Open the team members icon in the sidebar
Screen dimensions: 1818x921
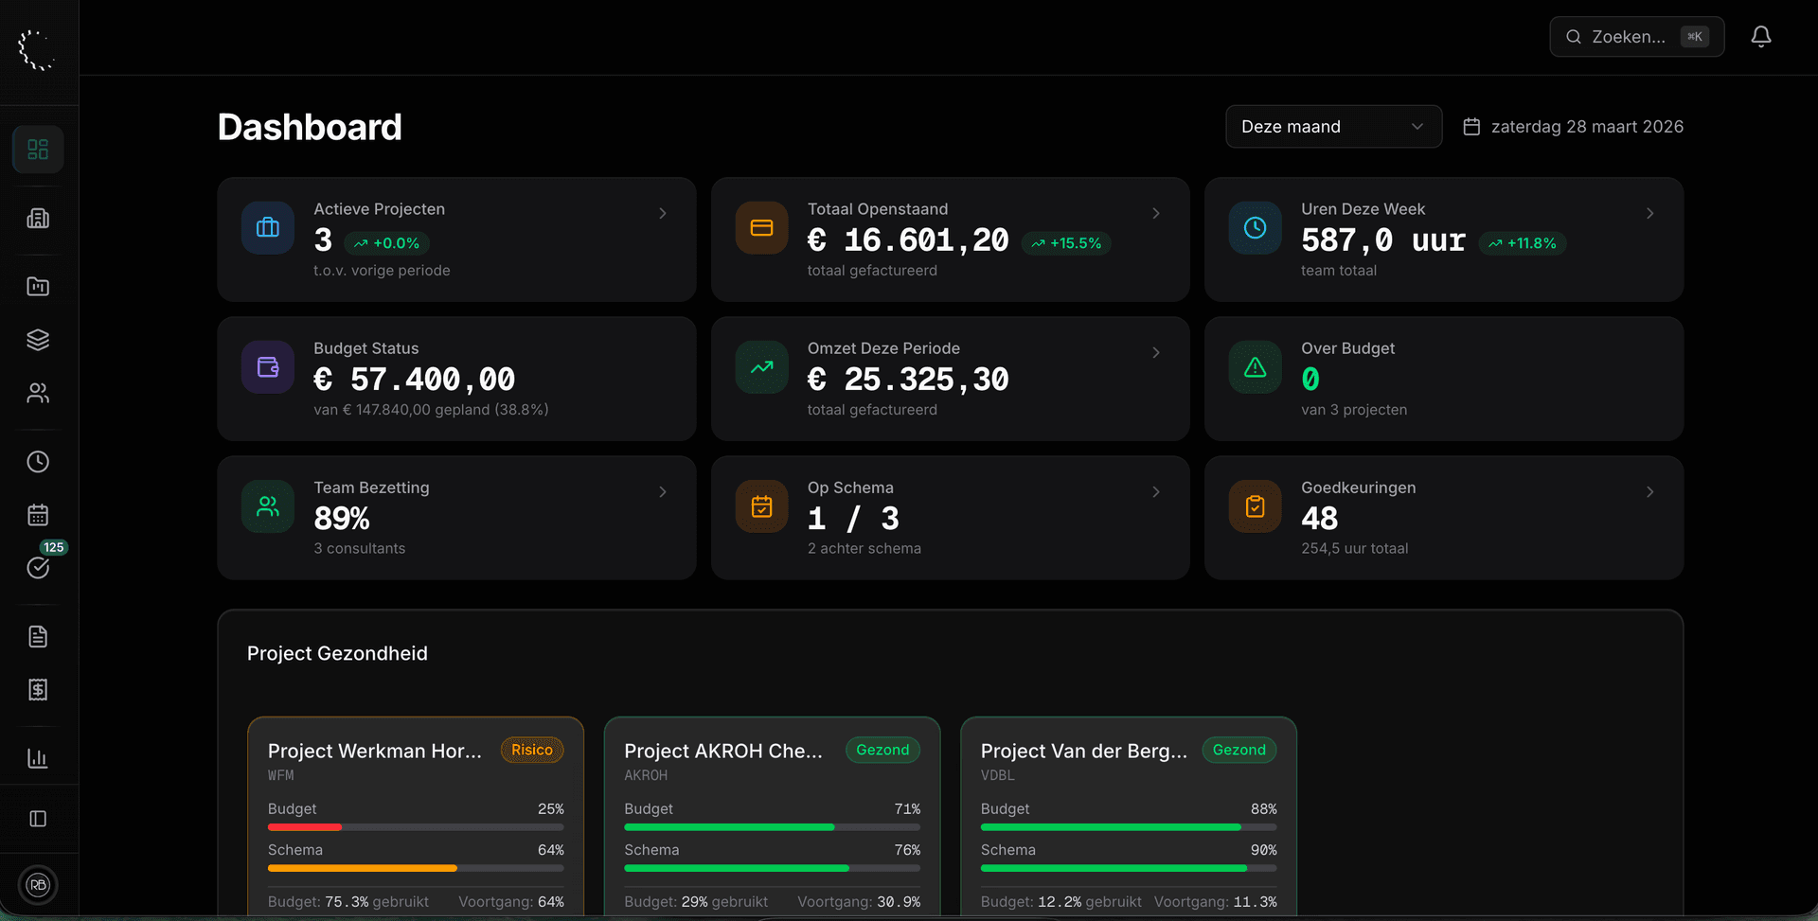[x=38, y=393]
